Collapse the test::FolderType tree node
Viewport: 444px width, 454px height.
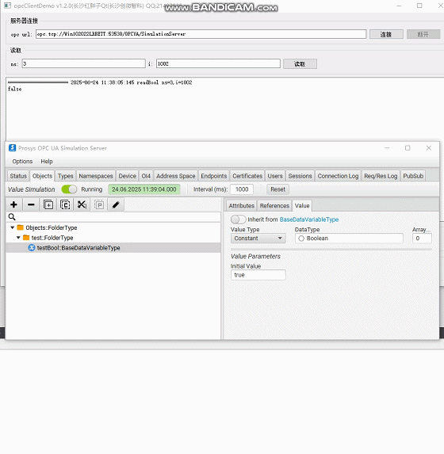[x=18, y=238]
